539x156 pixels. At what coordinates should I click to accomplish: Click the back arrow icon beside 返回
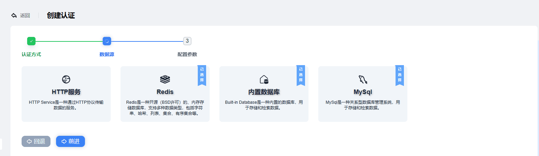(14, 15)
